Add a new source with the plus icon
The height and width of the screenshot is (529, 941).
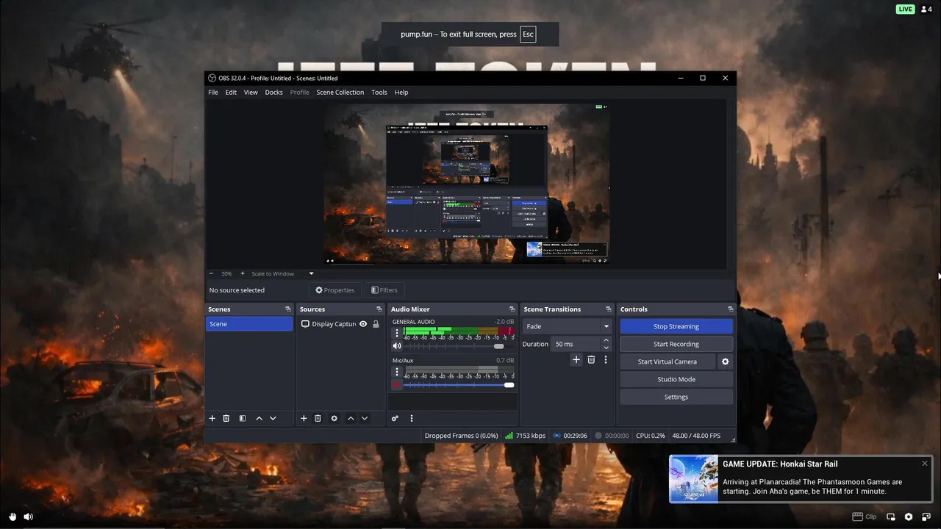[x=304, y=418]
